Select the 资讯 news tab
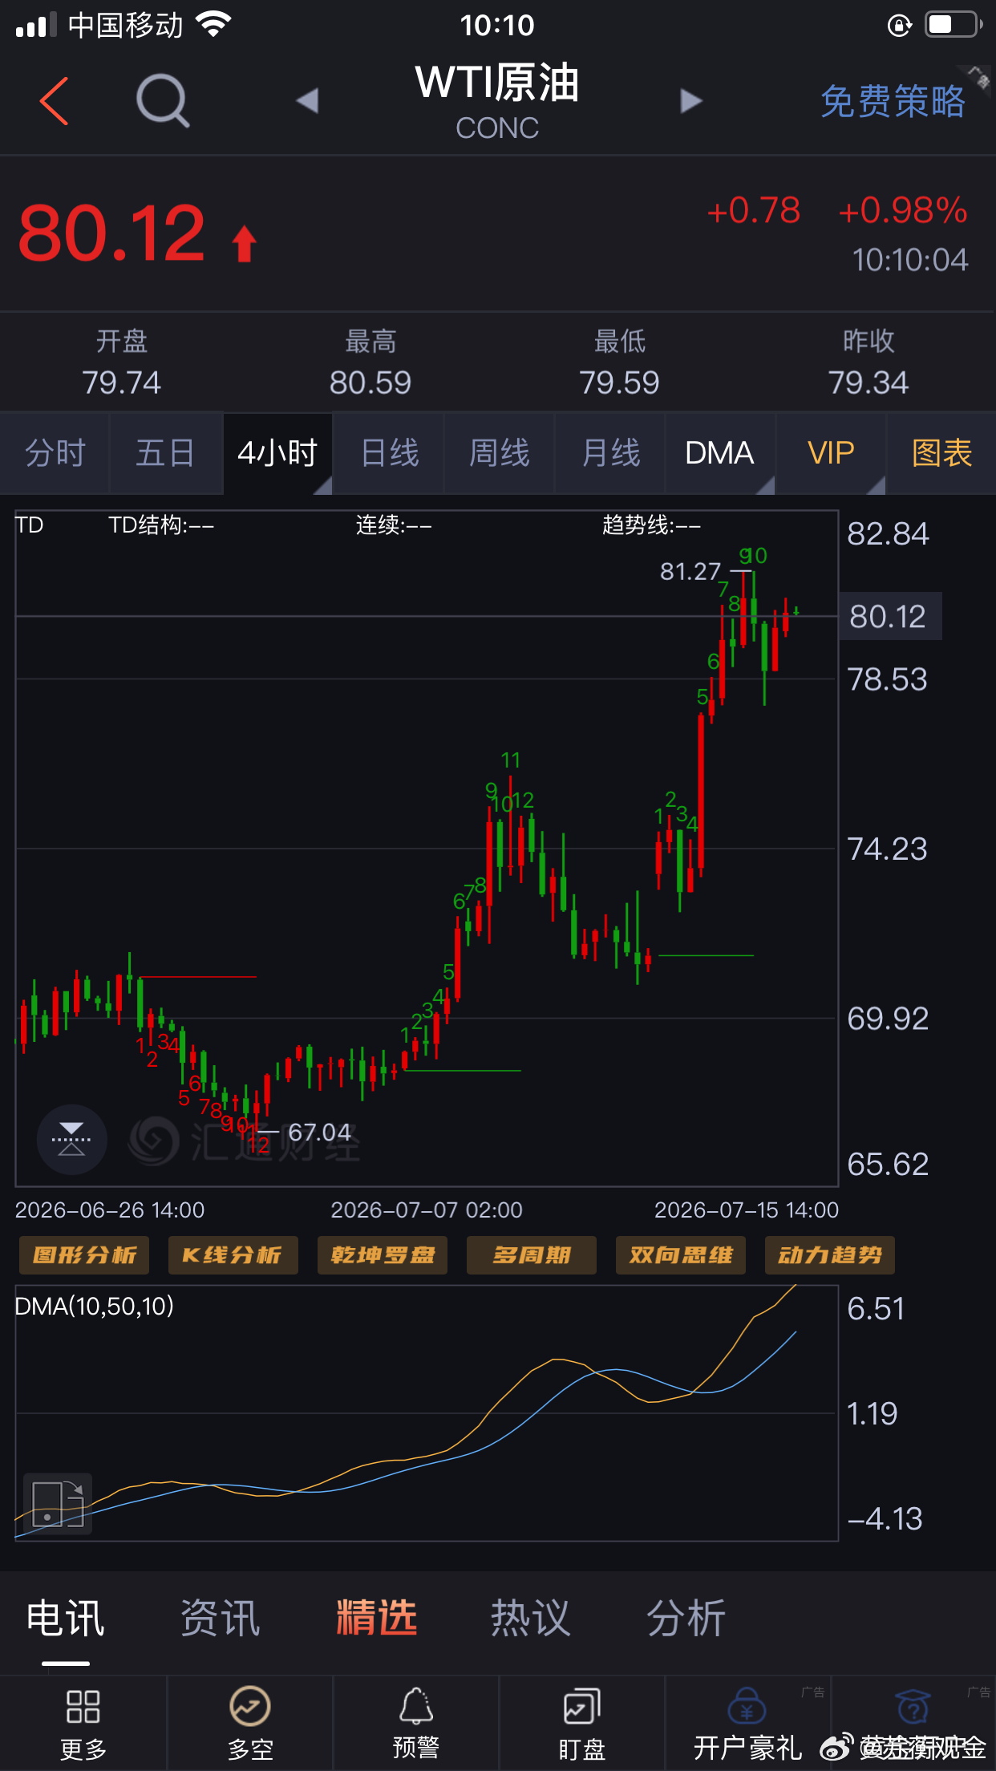Viewport: 996px width, 1771px height. tap(221, 1618)
